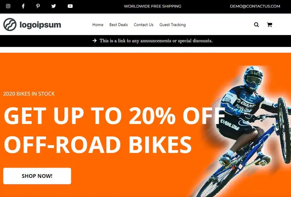Click the logoipsum circular logo mark
Screen dimensions: 291x197
pyautogui.click(x=10, y=24)
